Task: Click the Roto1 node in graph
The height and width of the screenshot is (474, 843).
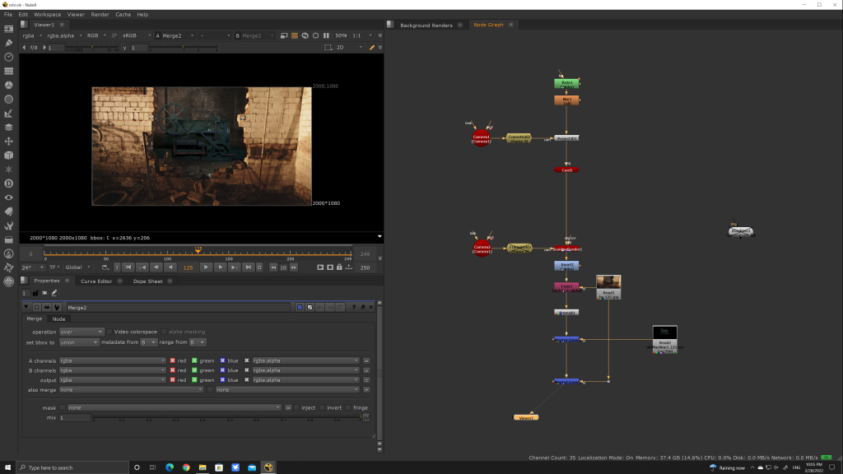Action: pos(566,84)
